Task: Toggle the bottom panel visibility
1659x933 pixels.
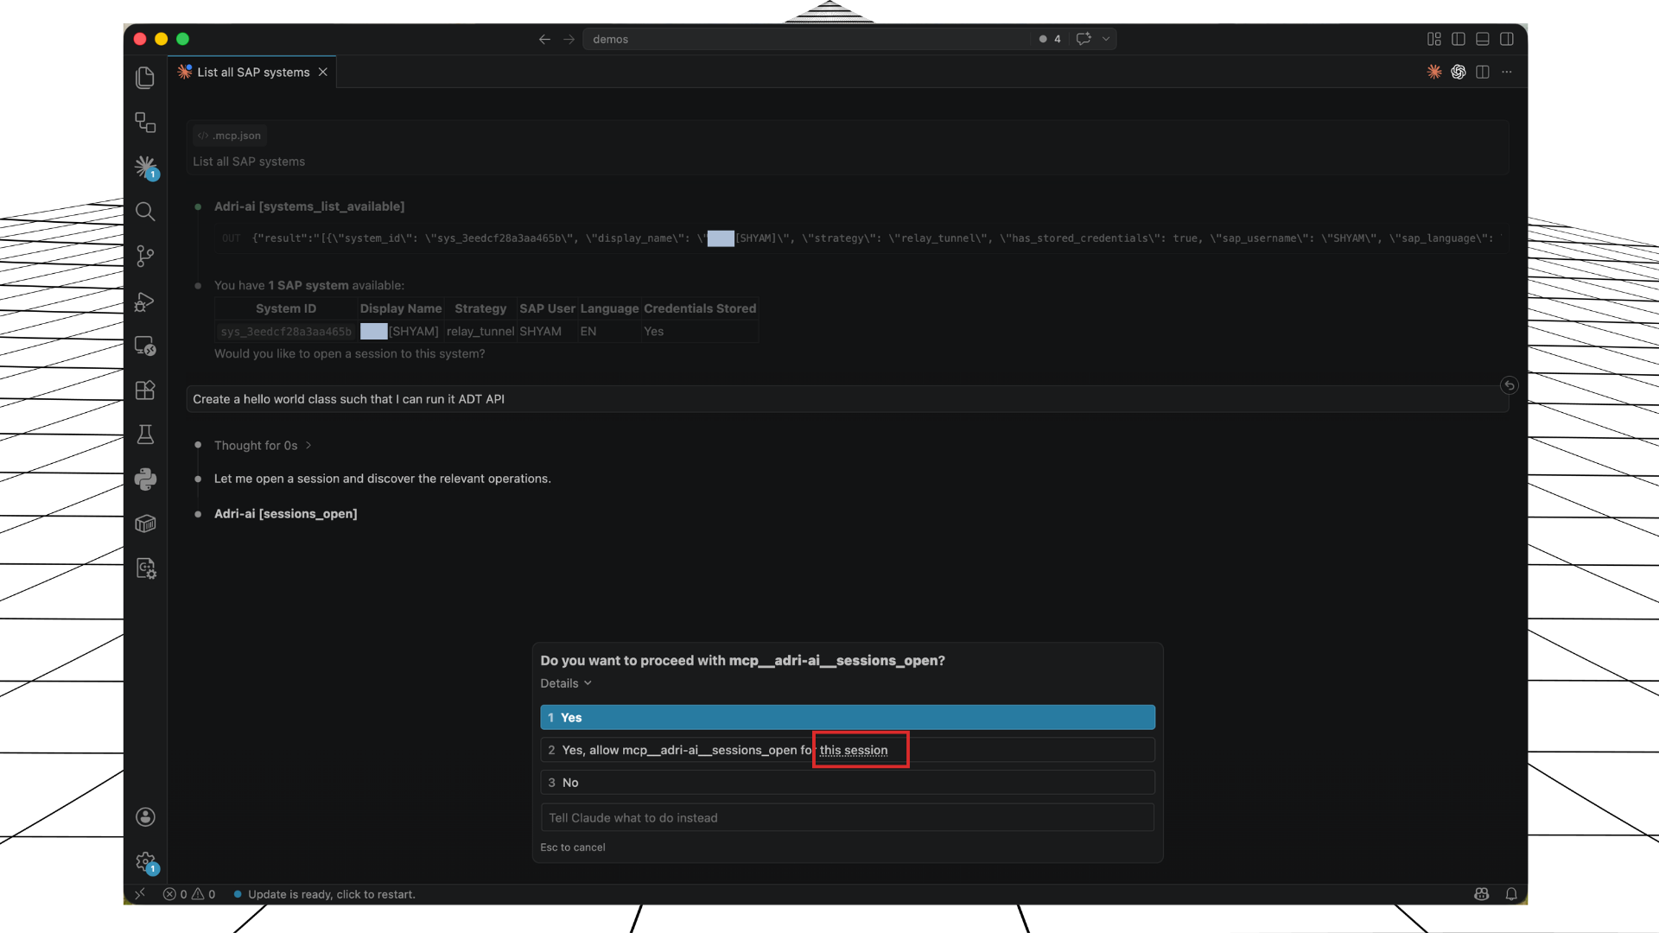Action: coord(1483,39)
